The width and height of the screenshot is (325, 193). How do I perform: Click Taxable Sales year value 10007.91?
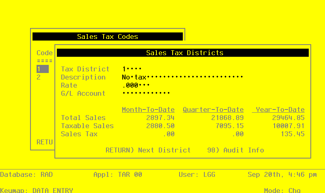[x=288, y=126]
